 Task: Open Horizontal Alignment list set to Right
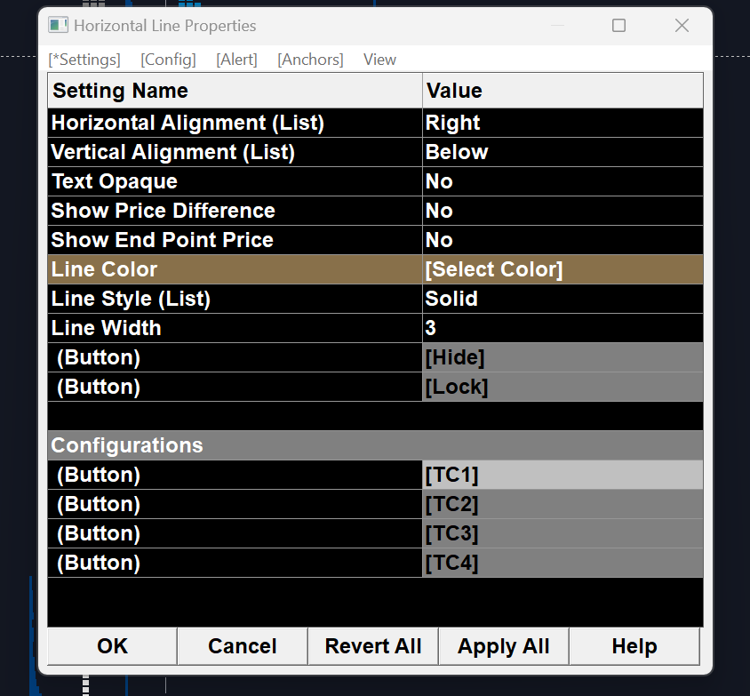point(562,123)
